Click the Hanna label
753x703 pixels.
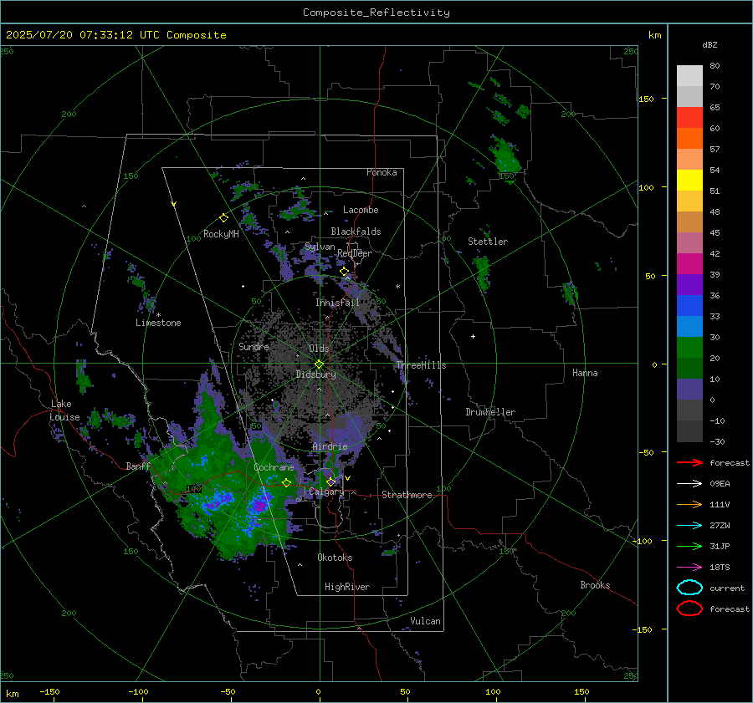(x=585, y=373)
